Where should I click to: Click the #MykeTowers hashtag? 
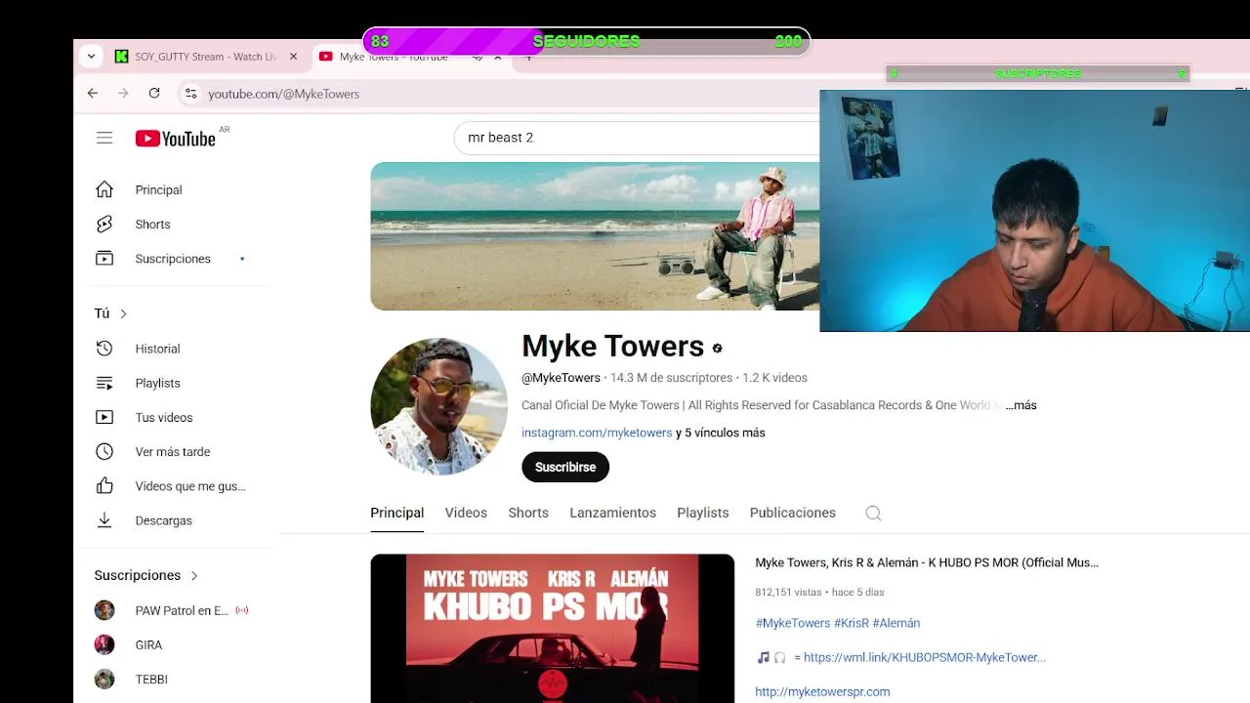[x=793, y=623]
